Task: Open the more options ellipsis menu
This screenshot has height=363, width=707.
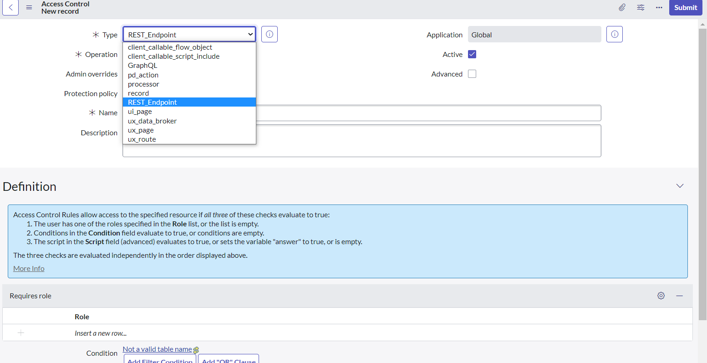Action: [x=659, y=7]
